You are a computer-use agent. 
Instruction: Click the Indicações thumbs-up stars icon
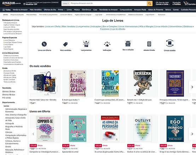coord(107,44)
